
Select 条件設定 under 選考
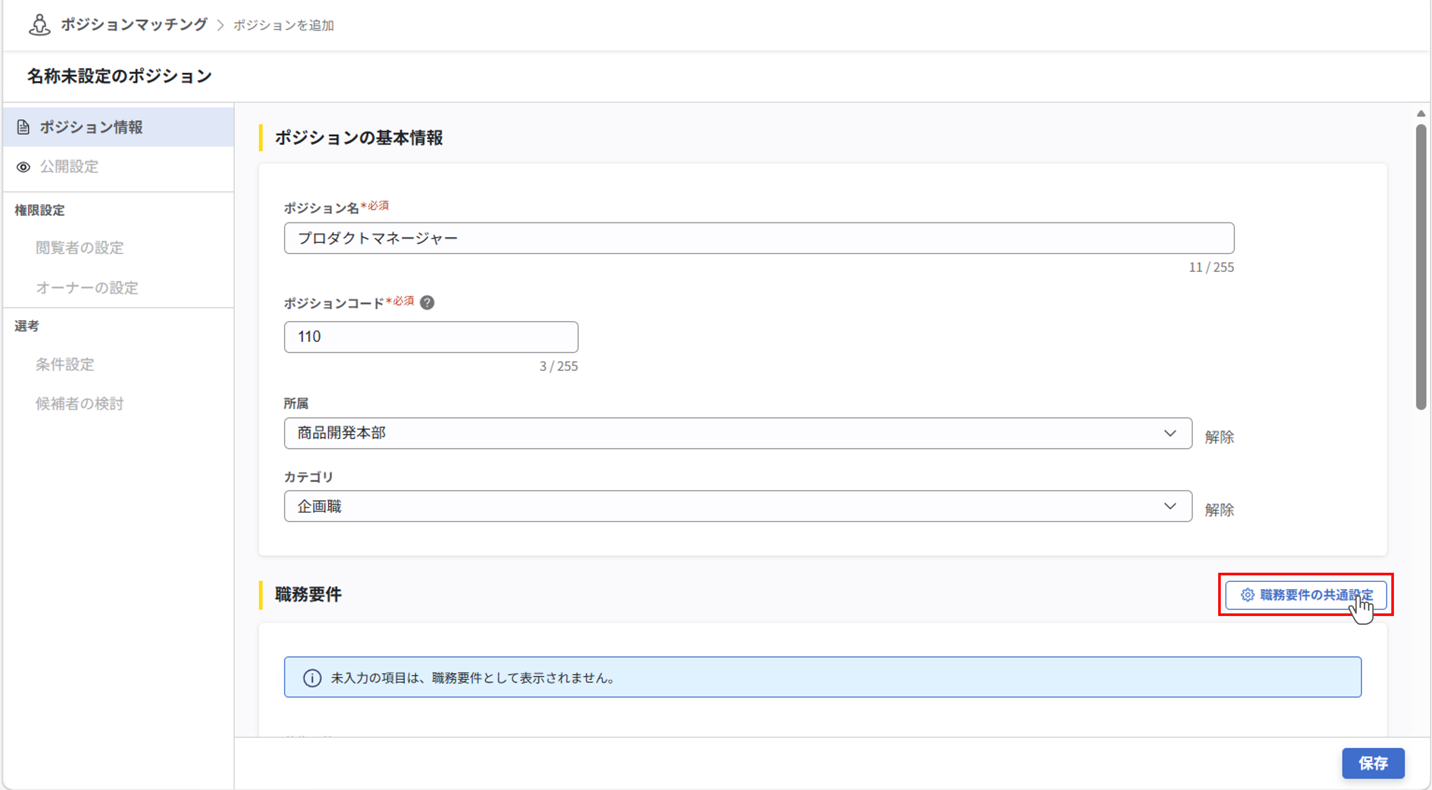tap(65, 365)
